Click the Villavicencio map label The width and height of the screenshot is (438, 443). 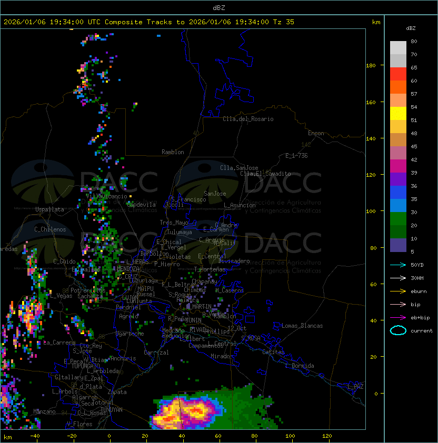click(x=106, y=196)
